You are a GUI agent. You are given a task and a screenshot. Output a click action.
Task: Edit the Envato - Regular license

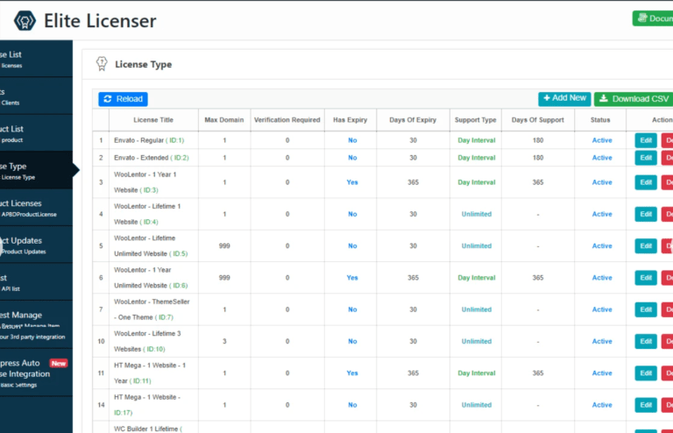(x=646, y=140)
